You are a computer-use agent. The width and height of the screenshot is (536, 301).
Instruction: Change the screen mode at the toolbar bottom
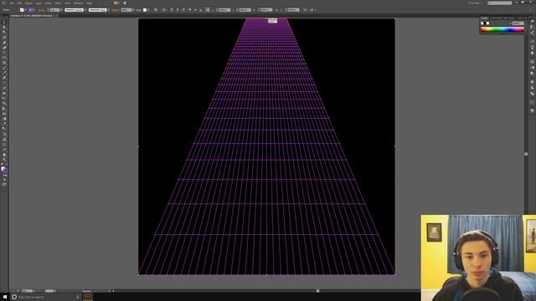pyautogui.click(x=4, y=184)
